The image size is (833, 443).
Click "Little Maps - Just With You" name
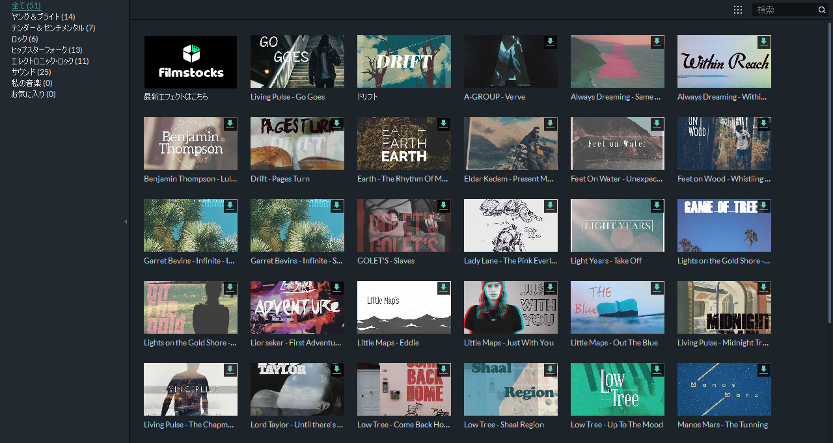(x=509, y=343)
